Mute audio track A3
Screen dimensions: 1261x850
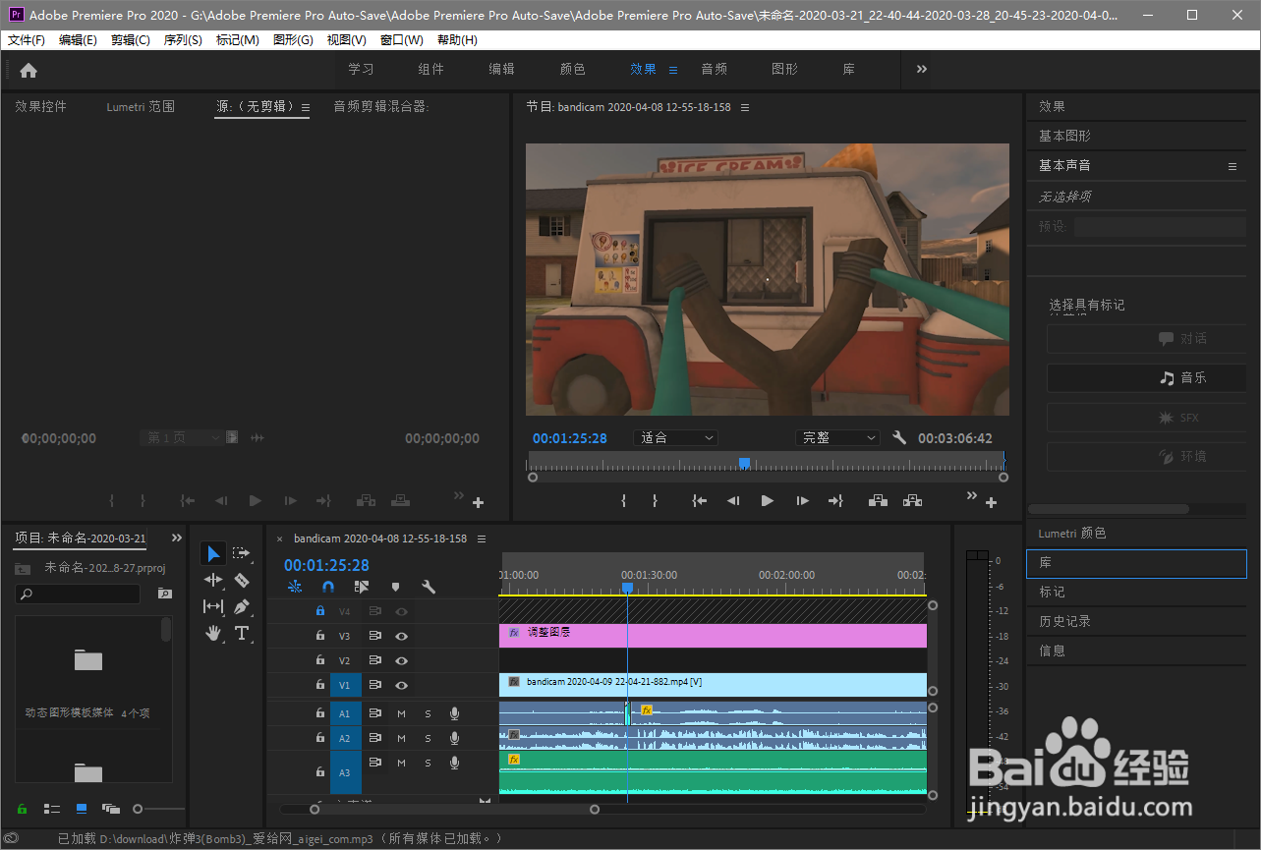point(401,763)
